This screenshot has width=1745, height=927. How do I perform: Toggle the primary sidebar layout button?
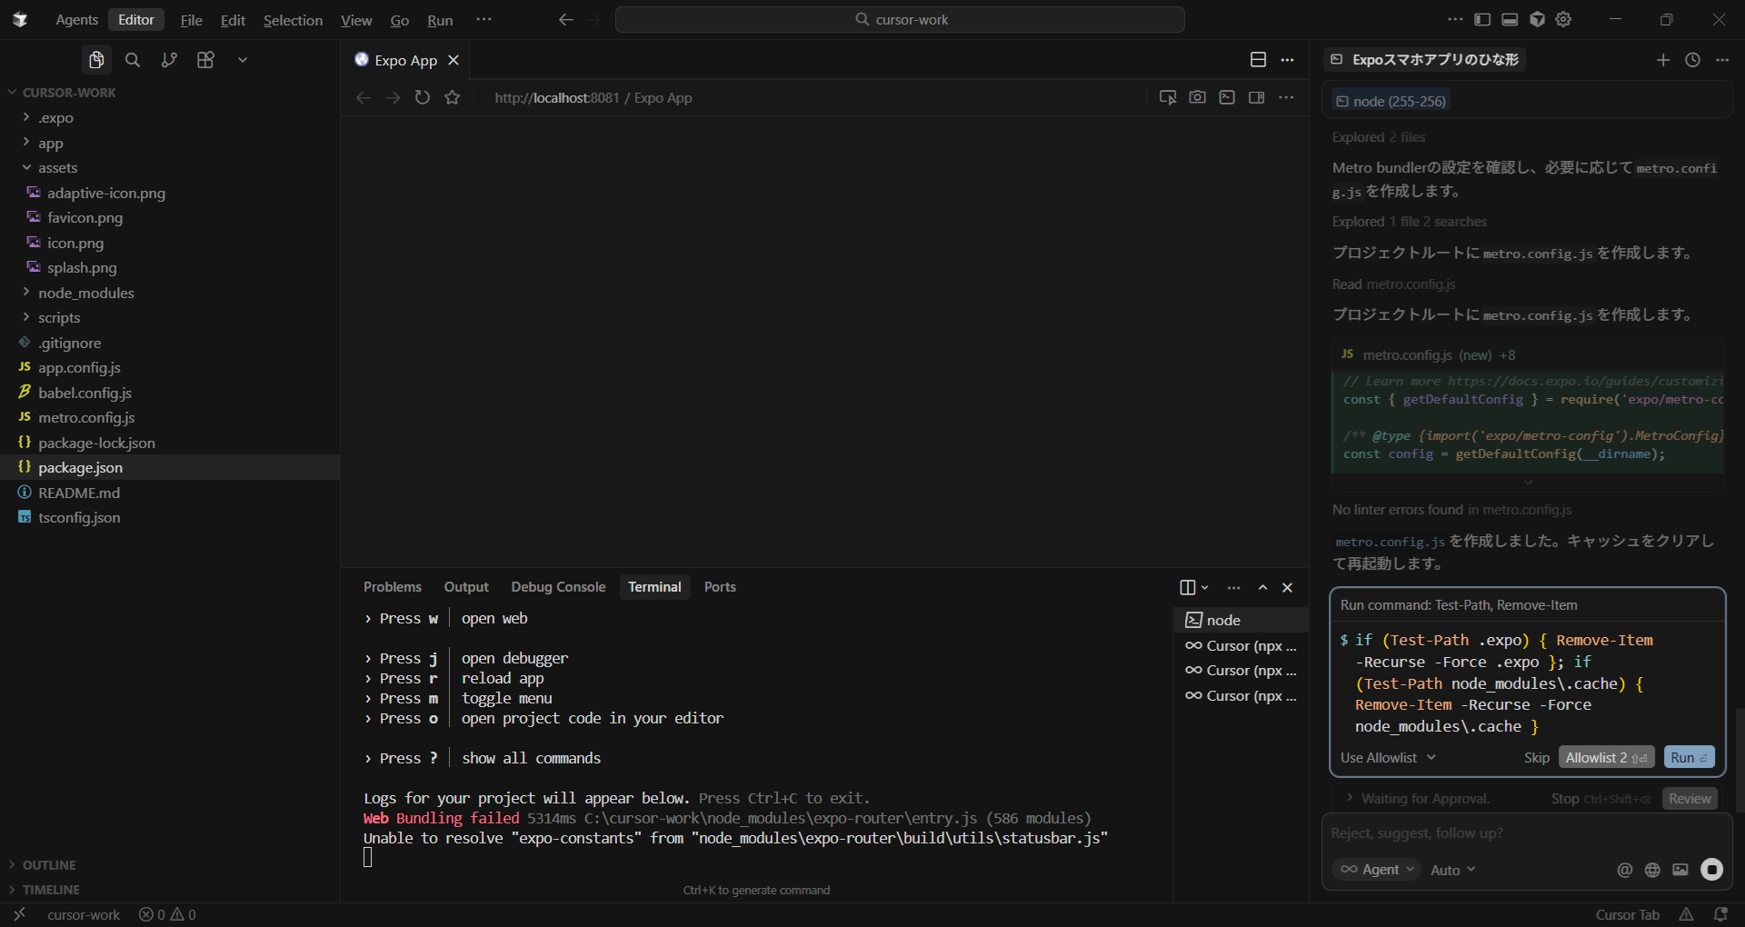[1482, 19]
